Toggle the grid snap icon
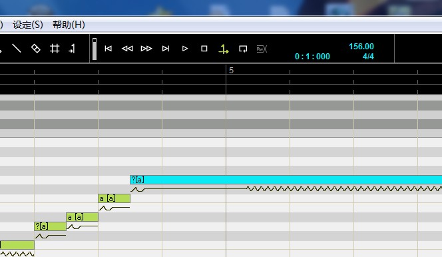 coord(55,49)
